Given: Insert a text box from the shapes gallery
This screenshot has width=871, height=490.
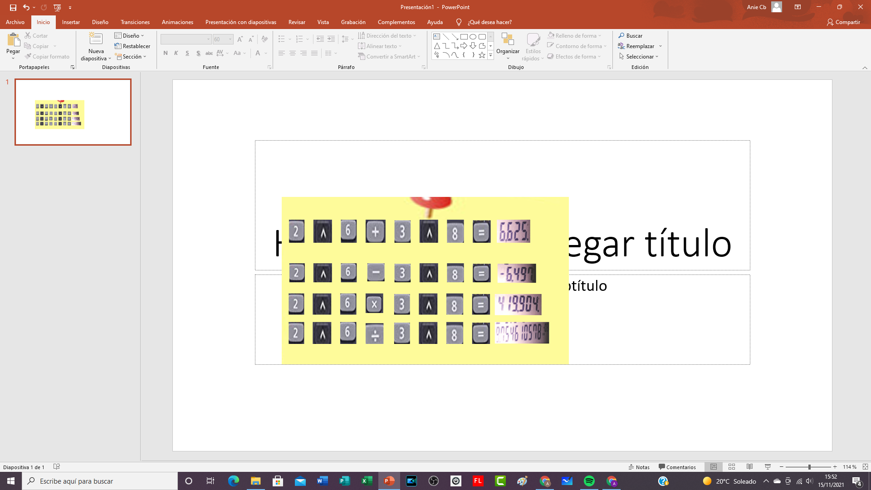Looking at the screenshot, I should point(436,36).
